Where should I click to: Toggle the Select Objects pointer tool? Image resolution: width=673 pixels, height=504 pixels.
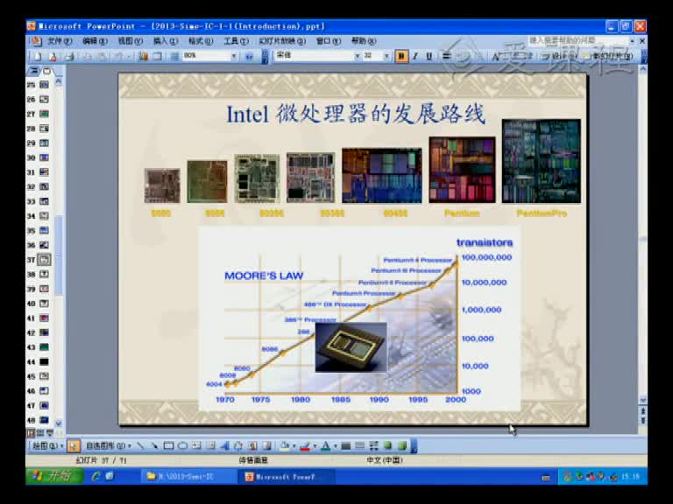click(74, 445)
